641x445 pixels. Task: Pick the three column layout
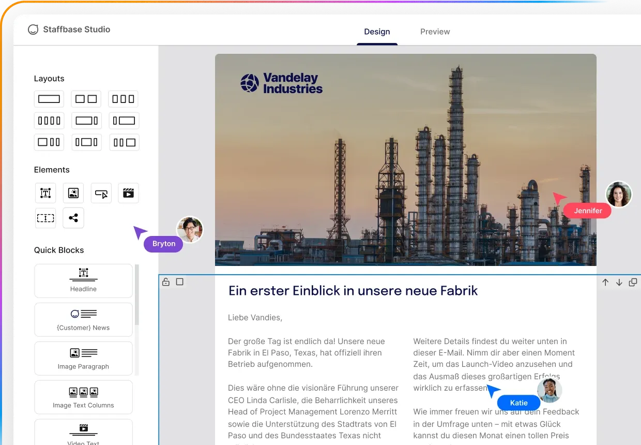tap(123, 98)
